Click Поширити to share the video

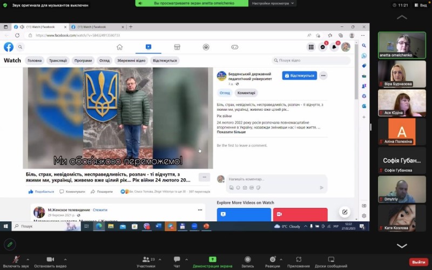click(x=102, y=192)
